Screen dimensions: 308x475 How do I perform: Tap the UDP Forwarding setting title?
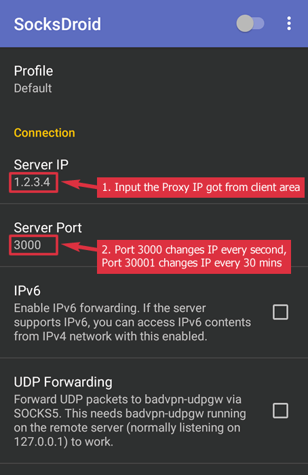point(63,382)
